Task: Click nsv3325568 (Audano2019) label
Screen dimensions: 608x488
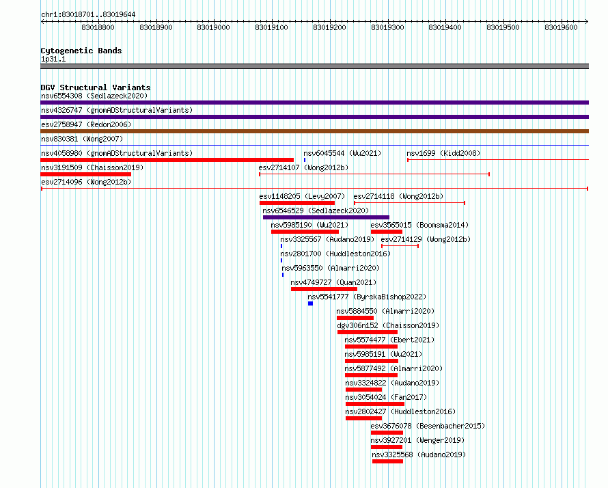Action: point(419,455)
